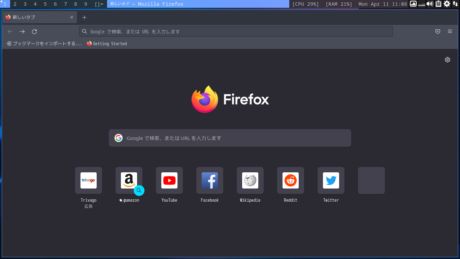The width and height of the screenshot is (460, 259).
Task: Click the RAM 21% indicator
Action: coord(339,4)
